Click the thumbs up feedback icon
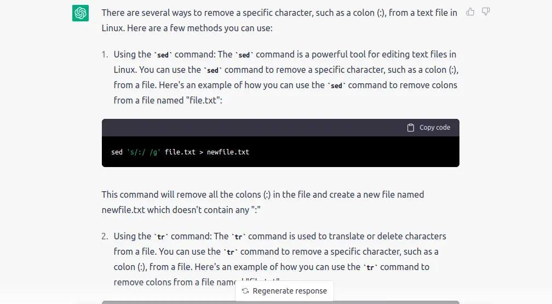 pyautogui.click(x=470, y=12)
